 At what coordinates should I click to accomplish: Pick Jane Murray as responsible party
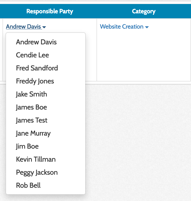point(33,133)
